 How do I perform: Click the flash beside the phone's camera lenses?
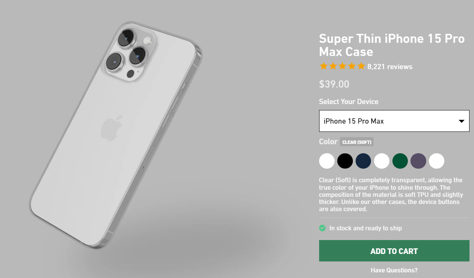[147, 41]
